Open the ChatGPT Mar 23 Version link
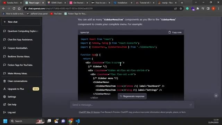 [89, 112]
